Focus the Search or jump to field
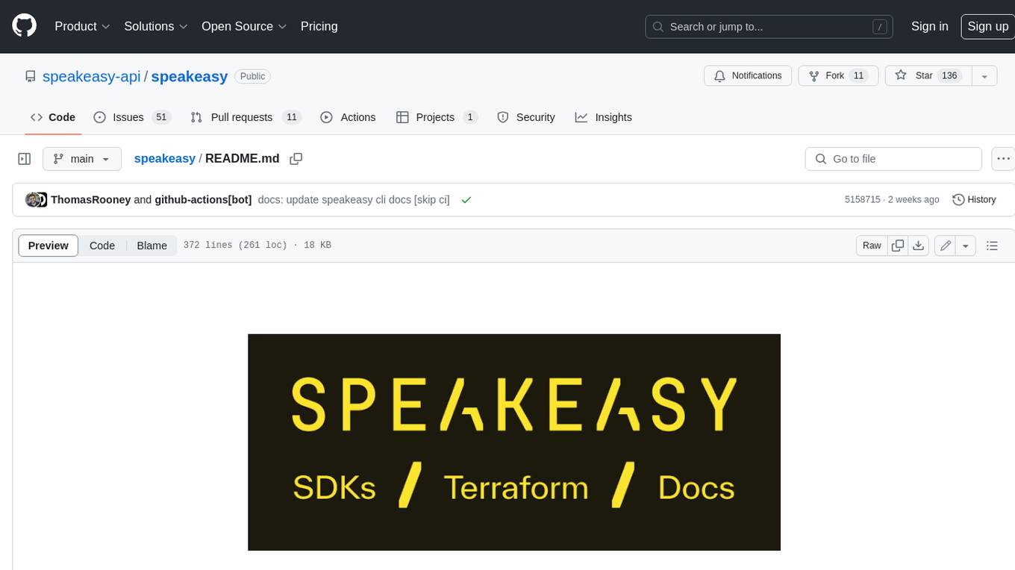1015x570 pixels. point(770,27)
